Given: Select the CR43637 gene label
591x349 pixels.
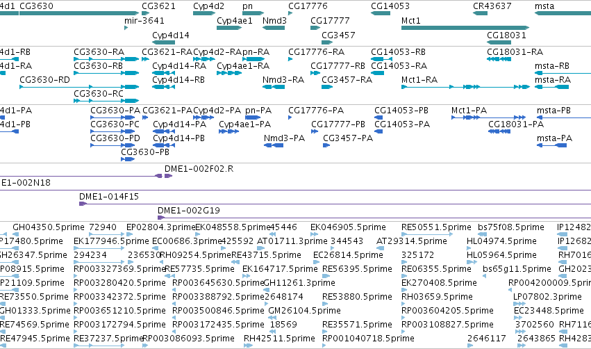Looking at the screenshot, I should tap(492, 6).
